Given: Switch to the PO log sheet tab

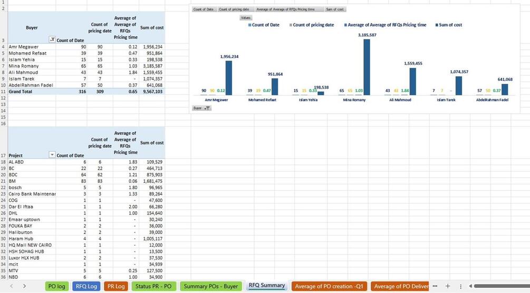Looking at the screenshot, I should 57,286.
